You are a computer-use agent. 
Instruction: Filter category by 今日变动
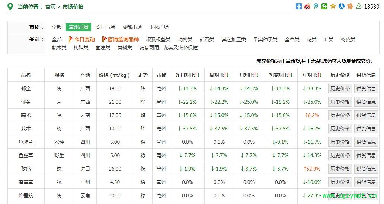(82, 39)
